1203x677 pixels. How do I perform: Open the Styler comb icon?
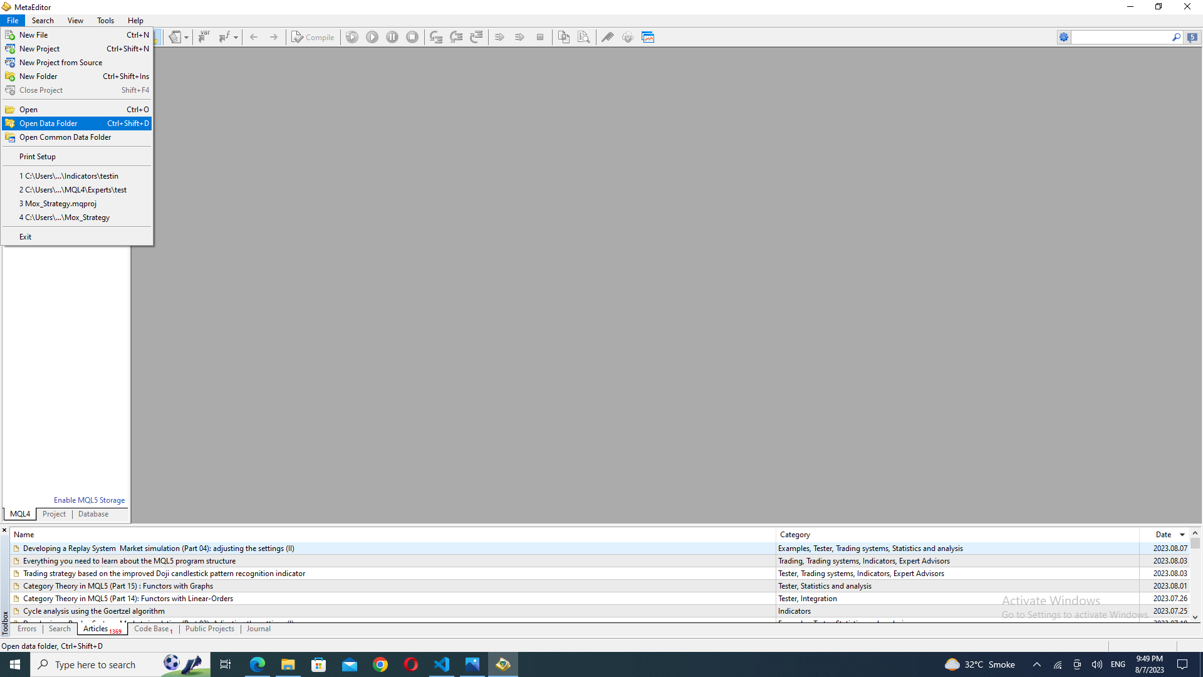pos(608,38)
